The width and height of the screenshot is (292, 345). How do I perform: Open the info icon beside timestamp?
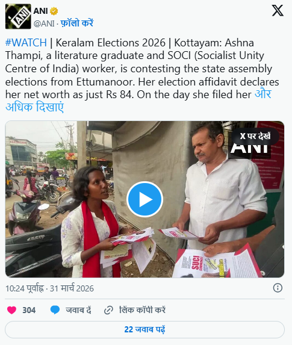click(278, 288)
